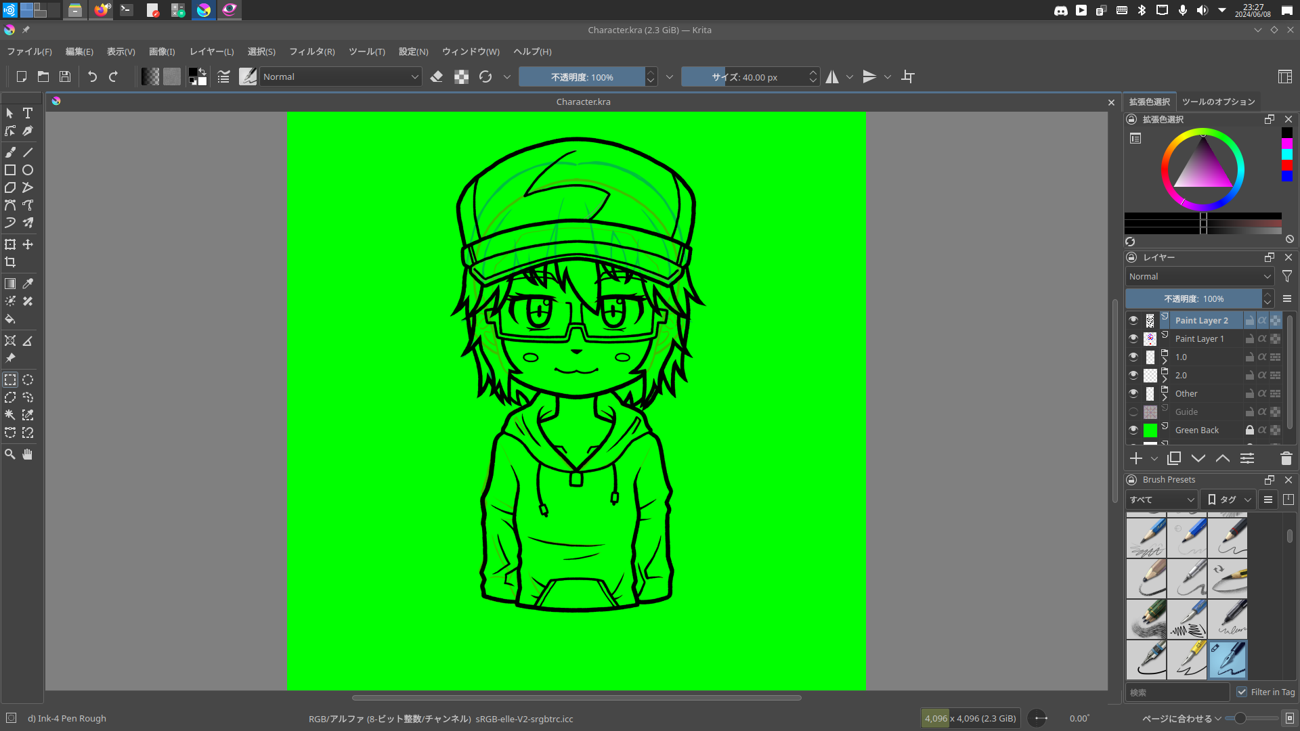Open brush preset tag すべて dropdown
Viewport: 1300px width, 731px height.
pos(1162,500)
